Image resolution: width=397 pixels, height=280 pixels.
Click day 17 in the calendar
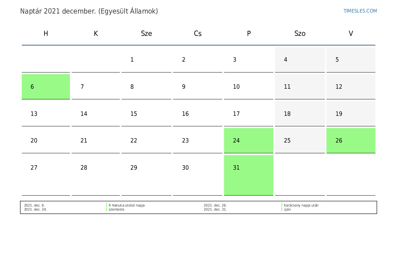coord(249,114)
